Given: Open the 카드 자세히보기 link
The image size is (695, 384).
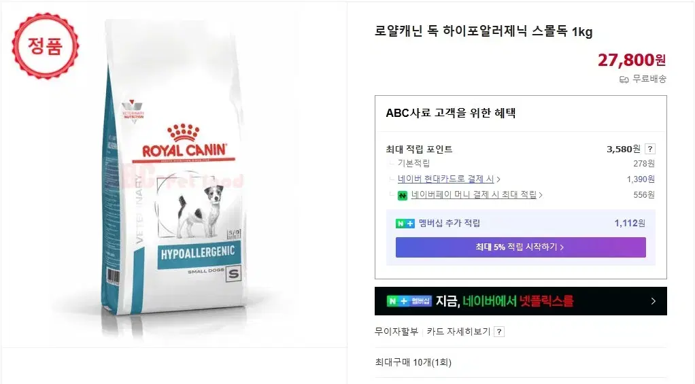Looking at the screenshot, I should point(458,331).
